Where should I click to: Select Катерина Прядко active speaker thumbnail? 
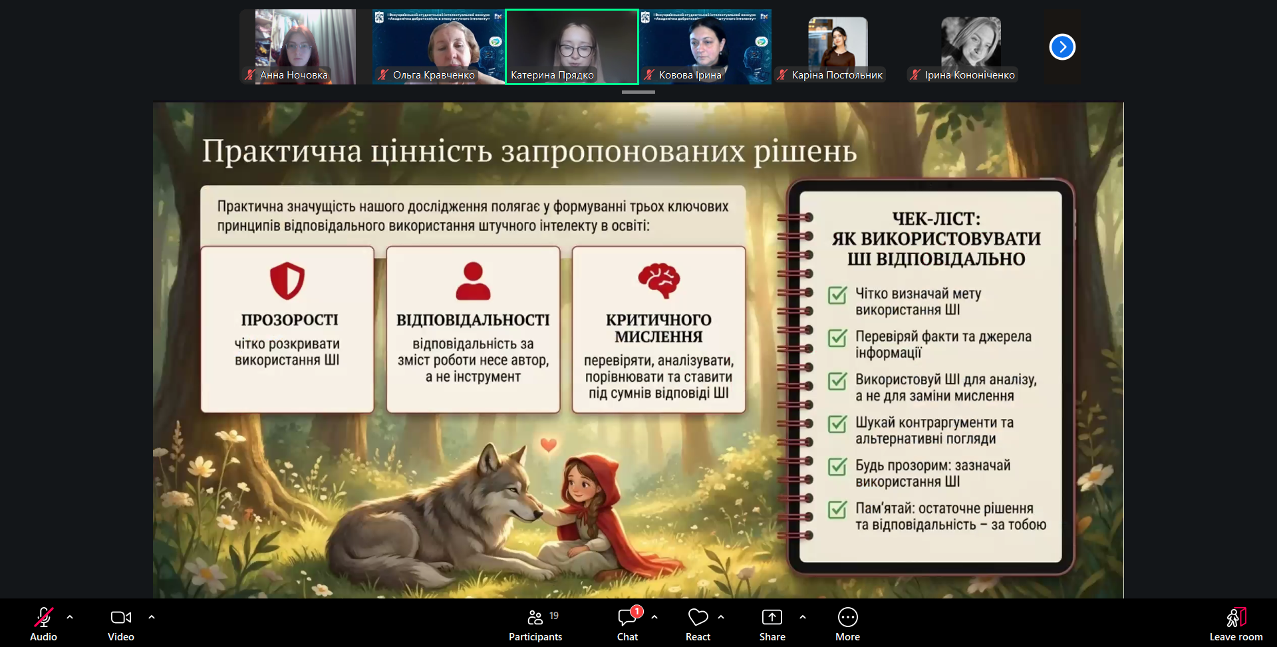click(572, 47)
